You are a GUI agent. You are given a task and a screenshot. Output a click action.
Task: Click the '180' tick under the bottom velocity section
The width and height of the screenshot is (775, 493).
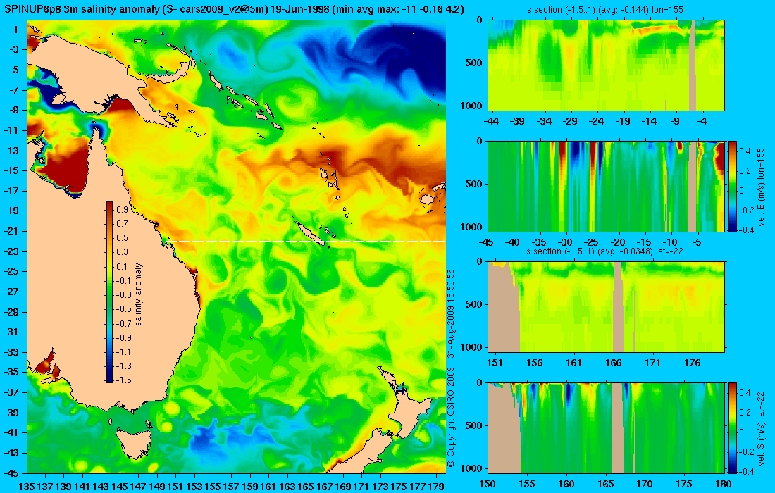click(x=724, y=484)
